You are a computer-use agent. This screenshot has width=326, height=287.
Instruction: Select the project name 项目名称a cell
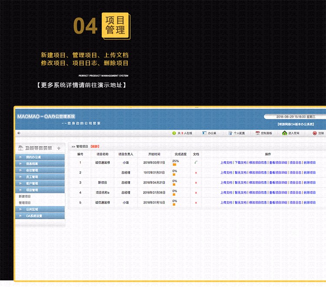point(103,192)
